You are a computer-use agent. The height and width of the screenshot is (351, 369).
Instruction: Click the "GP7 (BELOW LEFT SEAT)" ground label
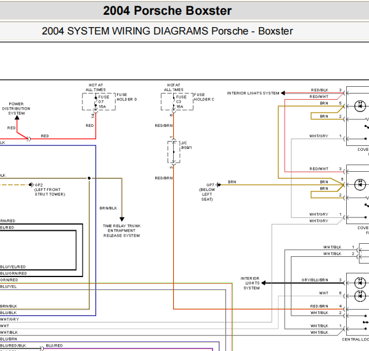click(207, 192)
